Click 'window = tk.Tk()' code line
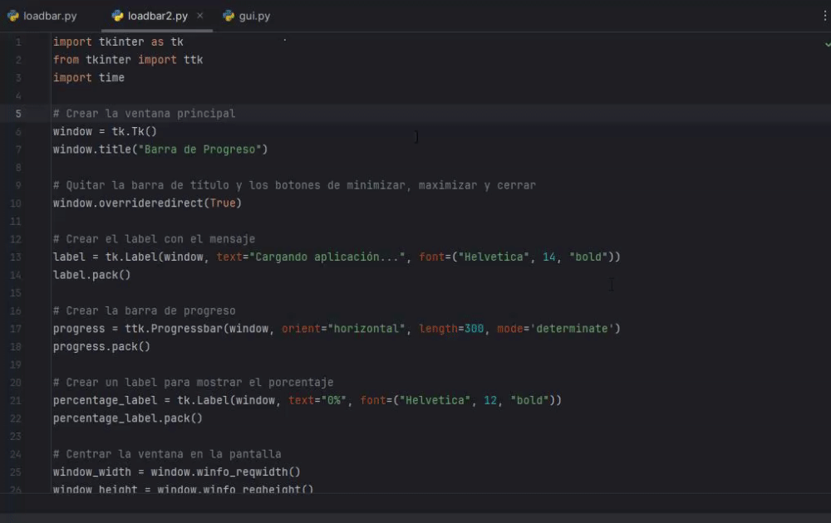 [x=105, y=131]
